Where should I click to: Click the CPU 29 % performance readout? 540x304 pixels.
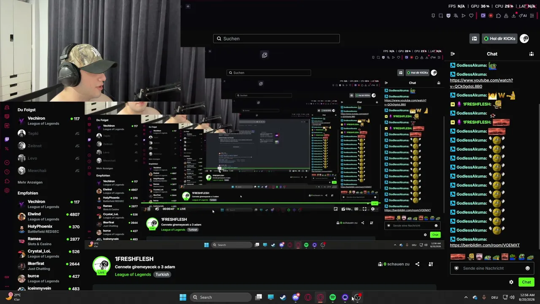[x=504, y=6]
